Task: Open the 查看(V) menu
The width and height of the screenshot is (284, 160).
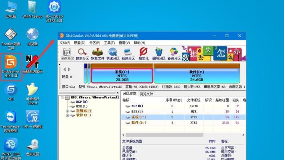Action: (x=124, y=43)
